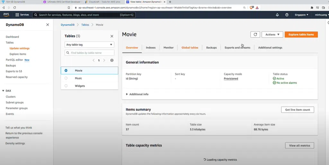This screenshot has height=165, width=329.
Task: Open Update settings in sidebar
Action: pos(20,48)
